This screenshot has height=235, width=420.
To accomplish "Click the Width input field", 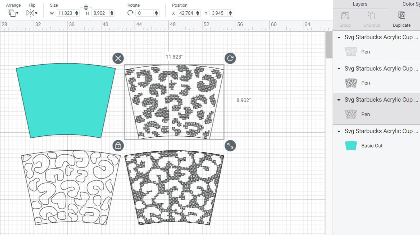I will tap(65, 13).
